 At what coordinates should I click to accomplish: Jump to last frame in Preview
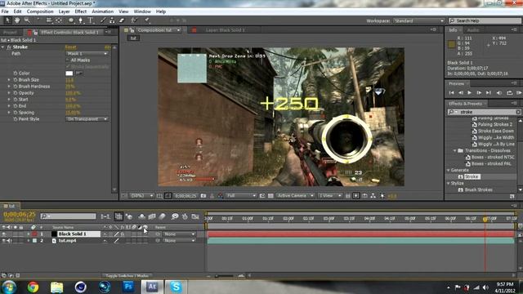click(489, 92)
